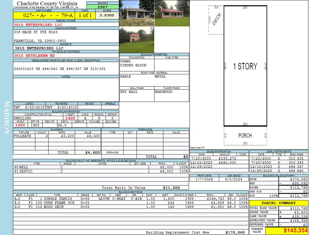Screen dimensions: 309x235
Task: Select the E.0 OPEN FRAME PCH building section row
Action: (130, 203)
